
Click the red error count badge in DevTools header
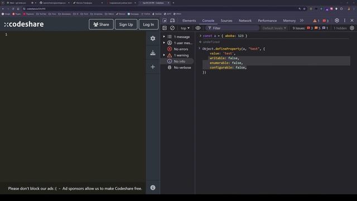point(326,21)
